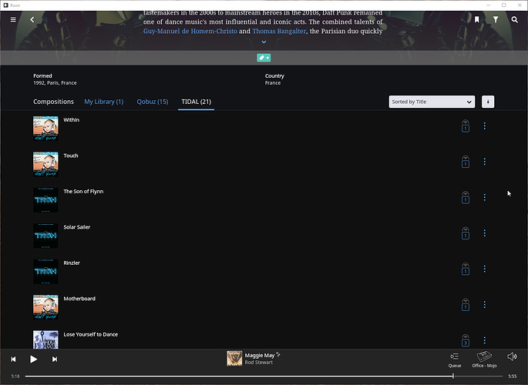Viewport: 528px width, 385px height.
Task: Open the three-dot menu for Solar Sailer
Action: (x=485, y=233)
